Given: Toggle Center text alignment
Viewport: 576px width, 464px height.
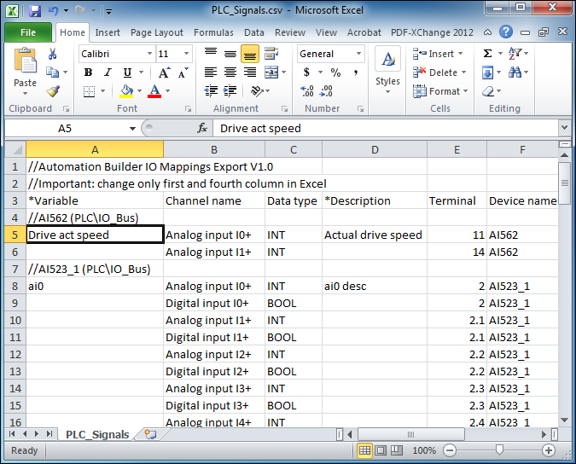Looking at the screenshot, I should [x=230, y=72].
